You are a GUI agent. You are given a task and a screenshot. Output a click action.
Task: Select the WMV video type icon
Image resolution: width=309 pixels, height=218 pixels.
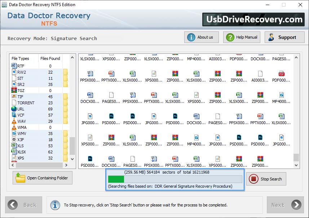click(14, 133)
